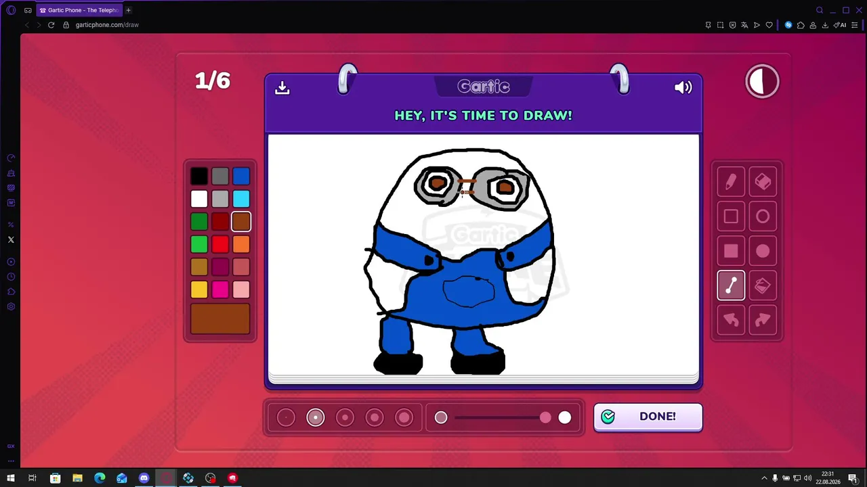The image size is (867, 487).
Task: Pick the bright red color swatch
Action: click(x=220, y=244)
